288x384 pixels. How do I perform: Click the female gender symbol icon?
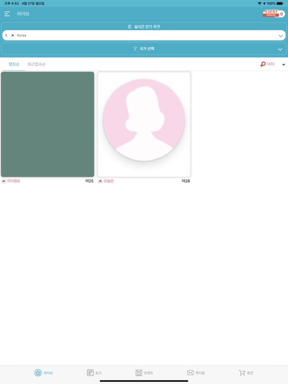click(x=263, y=64)
